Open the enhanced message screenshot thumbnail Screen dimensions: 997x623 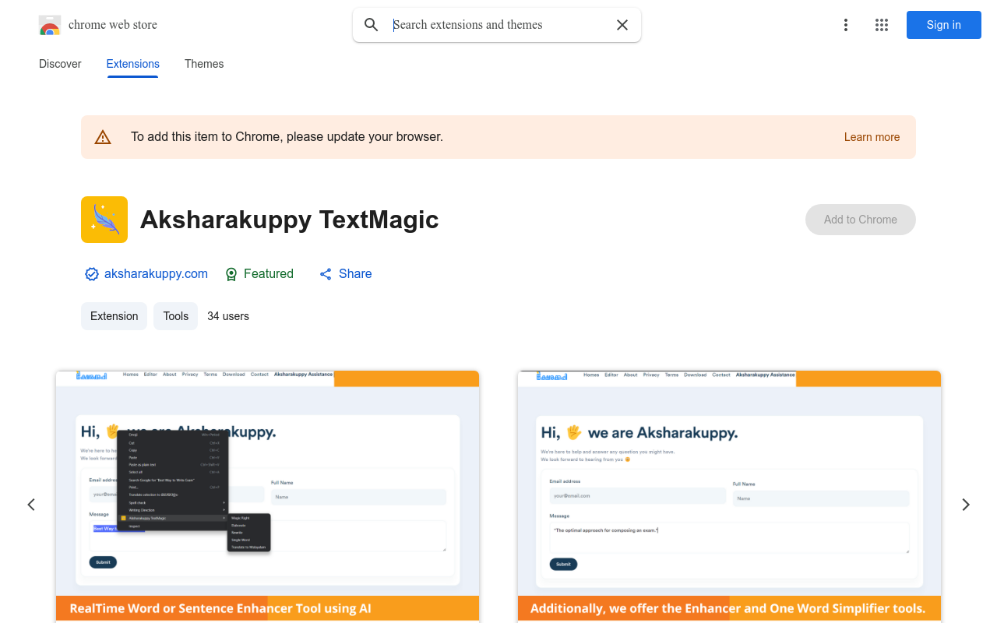coord(729,496)
